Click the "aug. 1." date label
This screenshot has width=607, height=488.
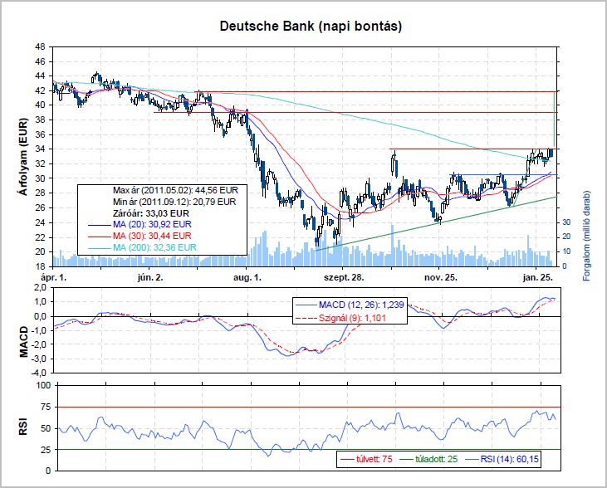pos(247,277)
